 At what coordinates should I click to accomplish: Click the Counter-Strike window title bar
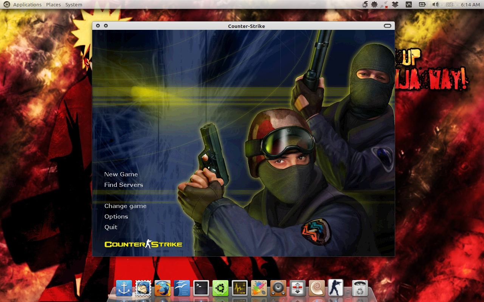[x=244, y=26]
